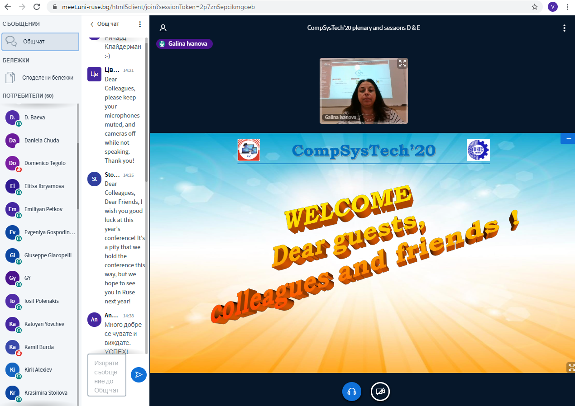This screenshot has height=406, width=575.
Task: Click the avatar of Kiril Alexiev
Action: point(12,370)
